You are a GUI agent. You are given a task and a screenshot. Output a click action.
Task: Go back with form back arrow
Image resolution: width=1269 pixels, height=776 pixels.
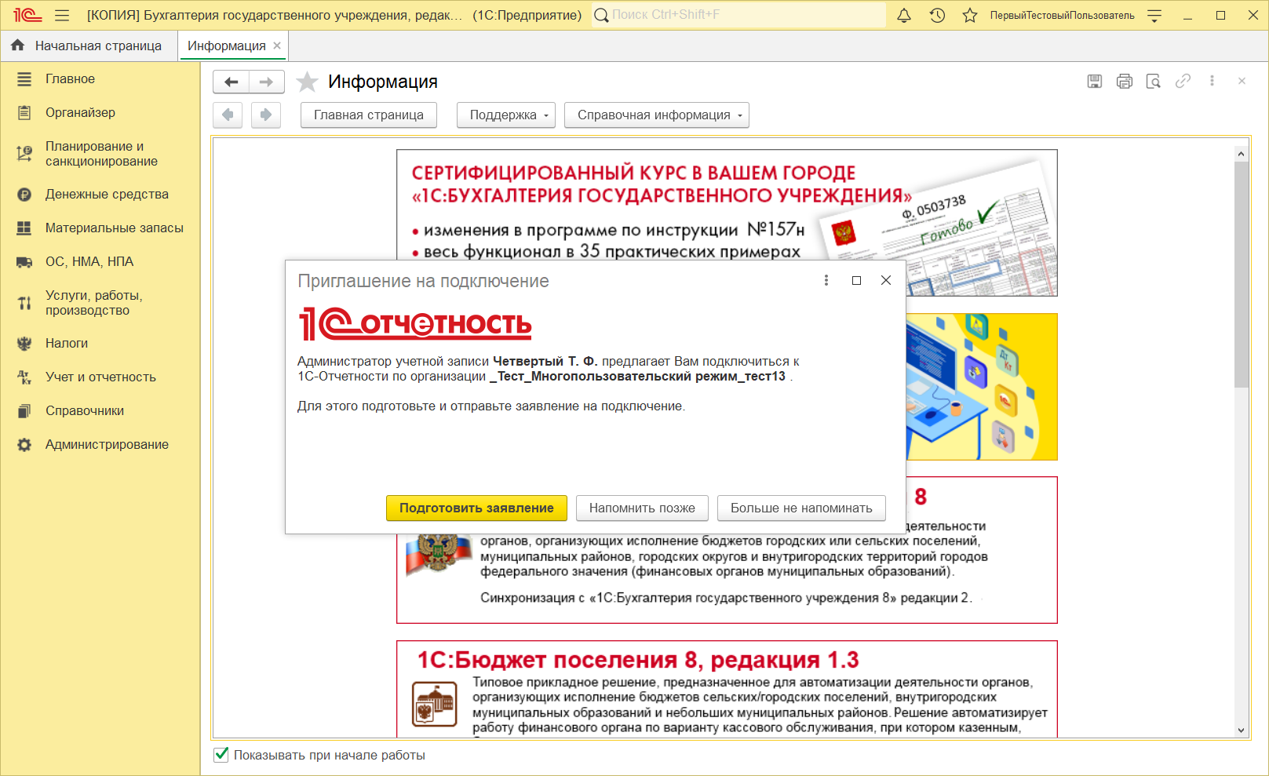click(231, 82)
